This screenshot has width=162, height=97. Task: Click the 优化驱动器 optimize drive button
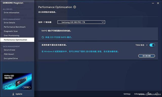point(147,56)
